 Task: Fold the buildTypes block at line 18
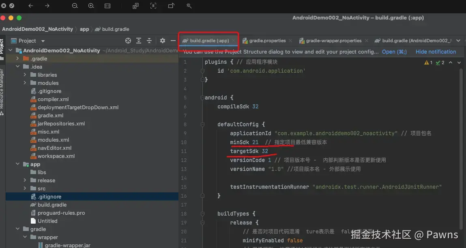tap(202, 213)
